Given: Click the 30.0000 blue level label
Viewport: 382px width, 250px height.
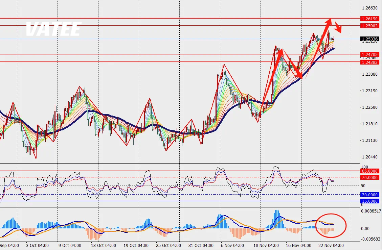Looking at the screenshot, I should [369, 195].
